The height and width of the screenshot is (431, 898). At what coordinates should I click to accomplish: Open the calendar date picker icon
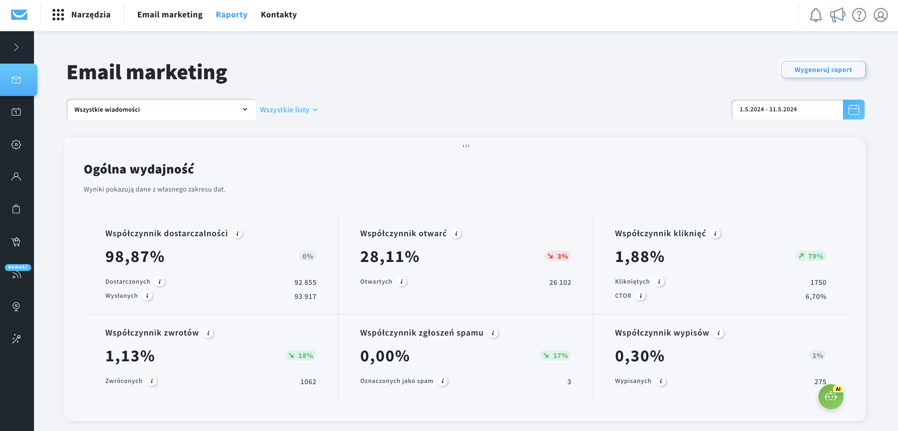point(854,109)
